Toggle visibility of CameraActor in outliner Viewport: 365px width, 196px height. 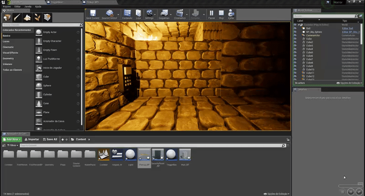295,35
